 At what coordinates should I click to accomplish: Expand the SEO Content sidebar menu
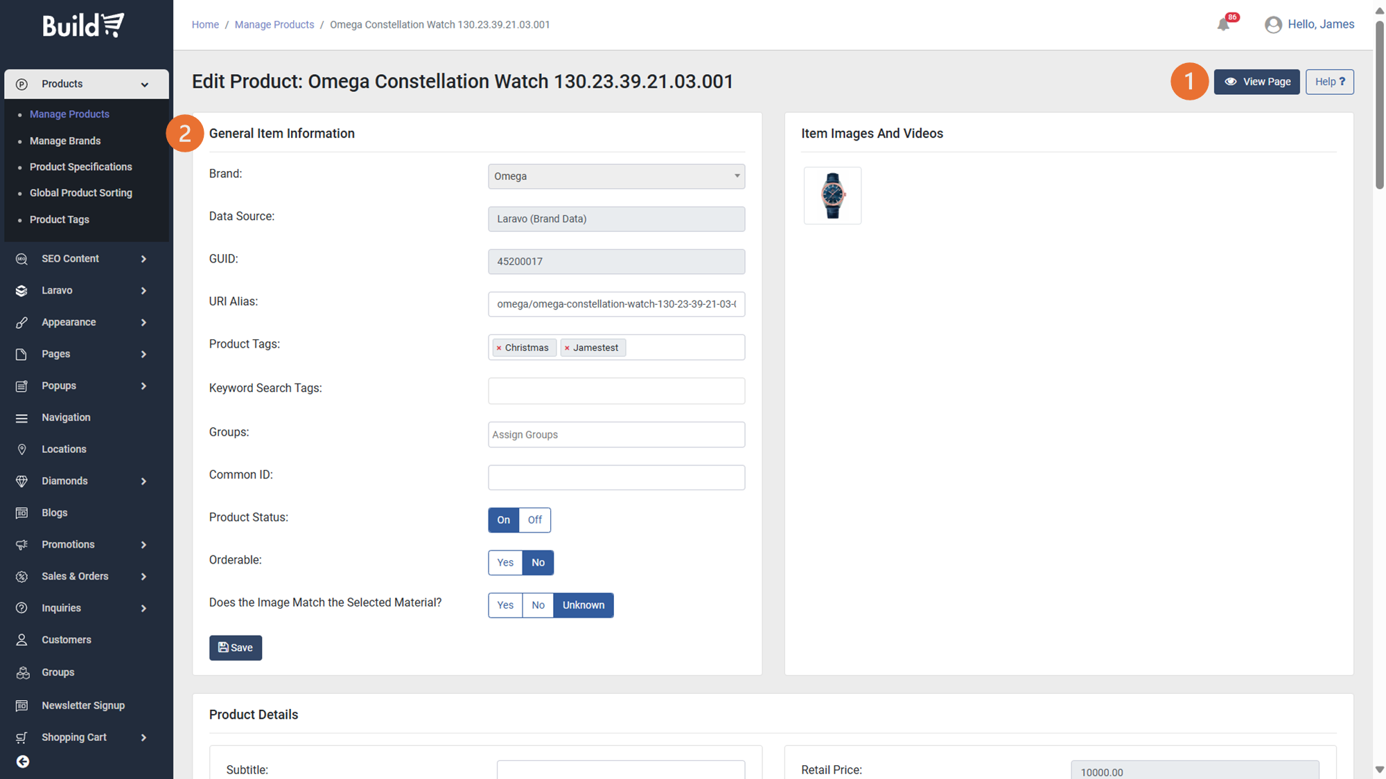coord(83,259)
